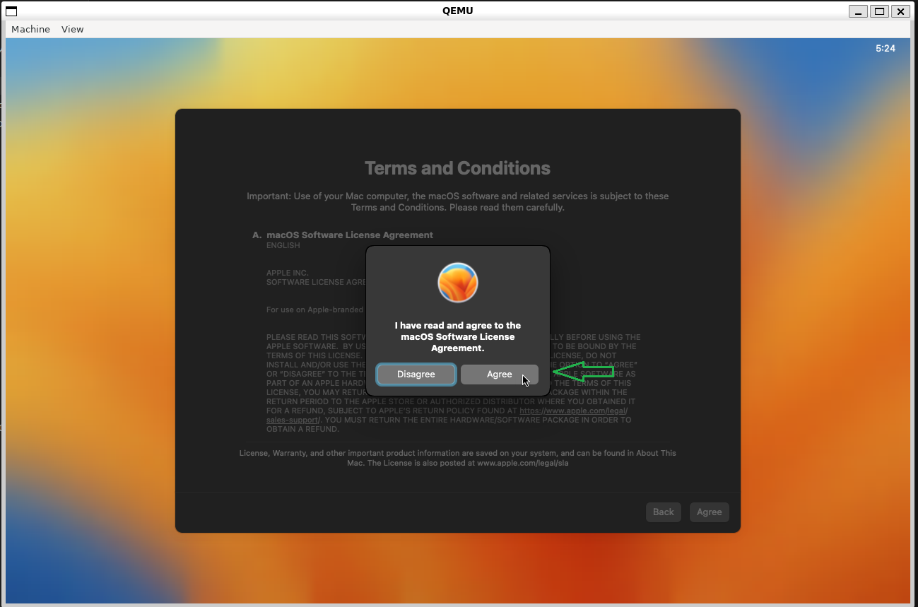Click the 5:24 clock in the corner

[x=885, y=49]
